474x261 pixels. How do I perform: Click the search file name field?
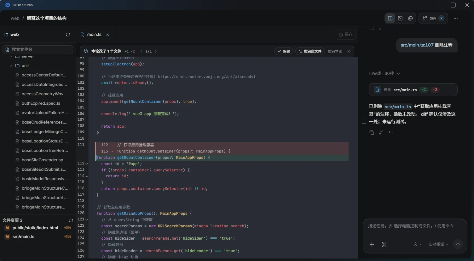coord(38,49)
